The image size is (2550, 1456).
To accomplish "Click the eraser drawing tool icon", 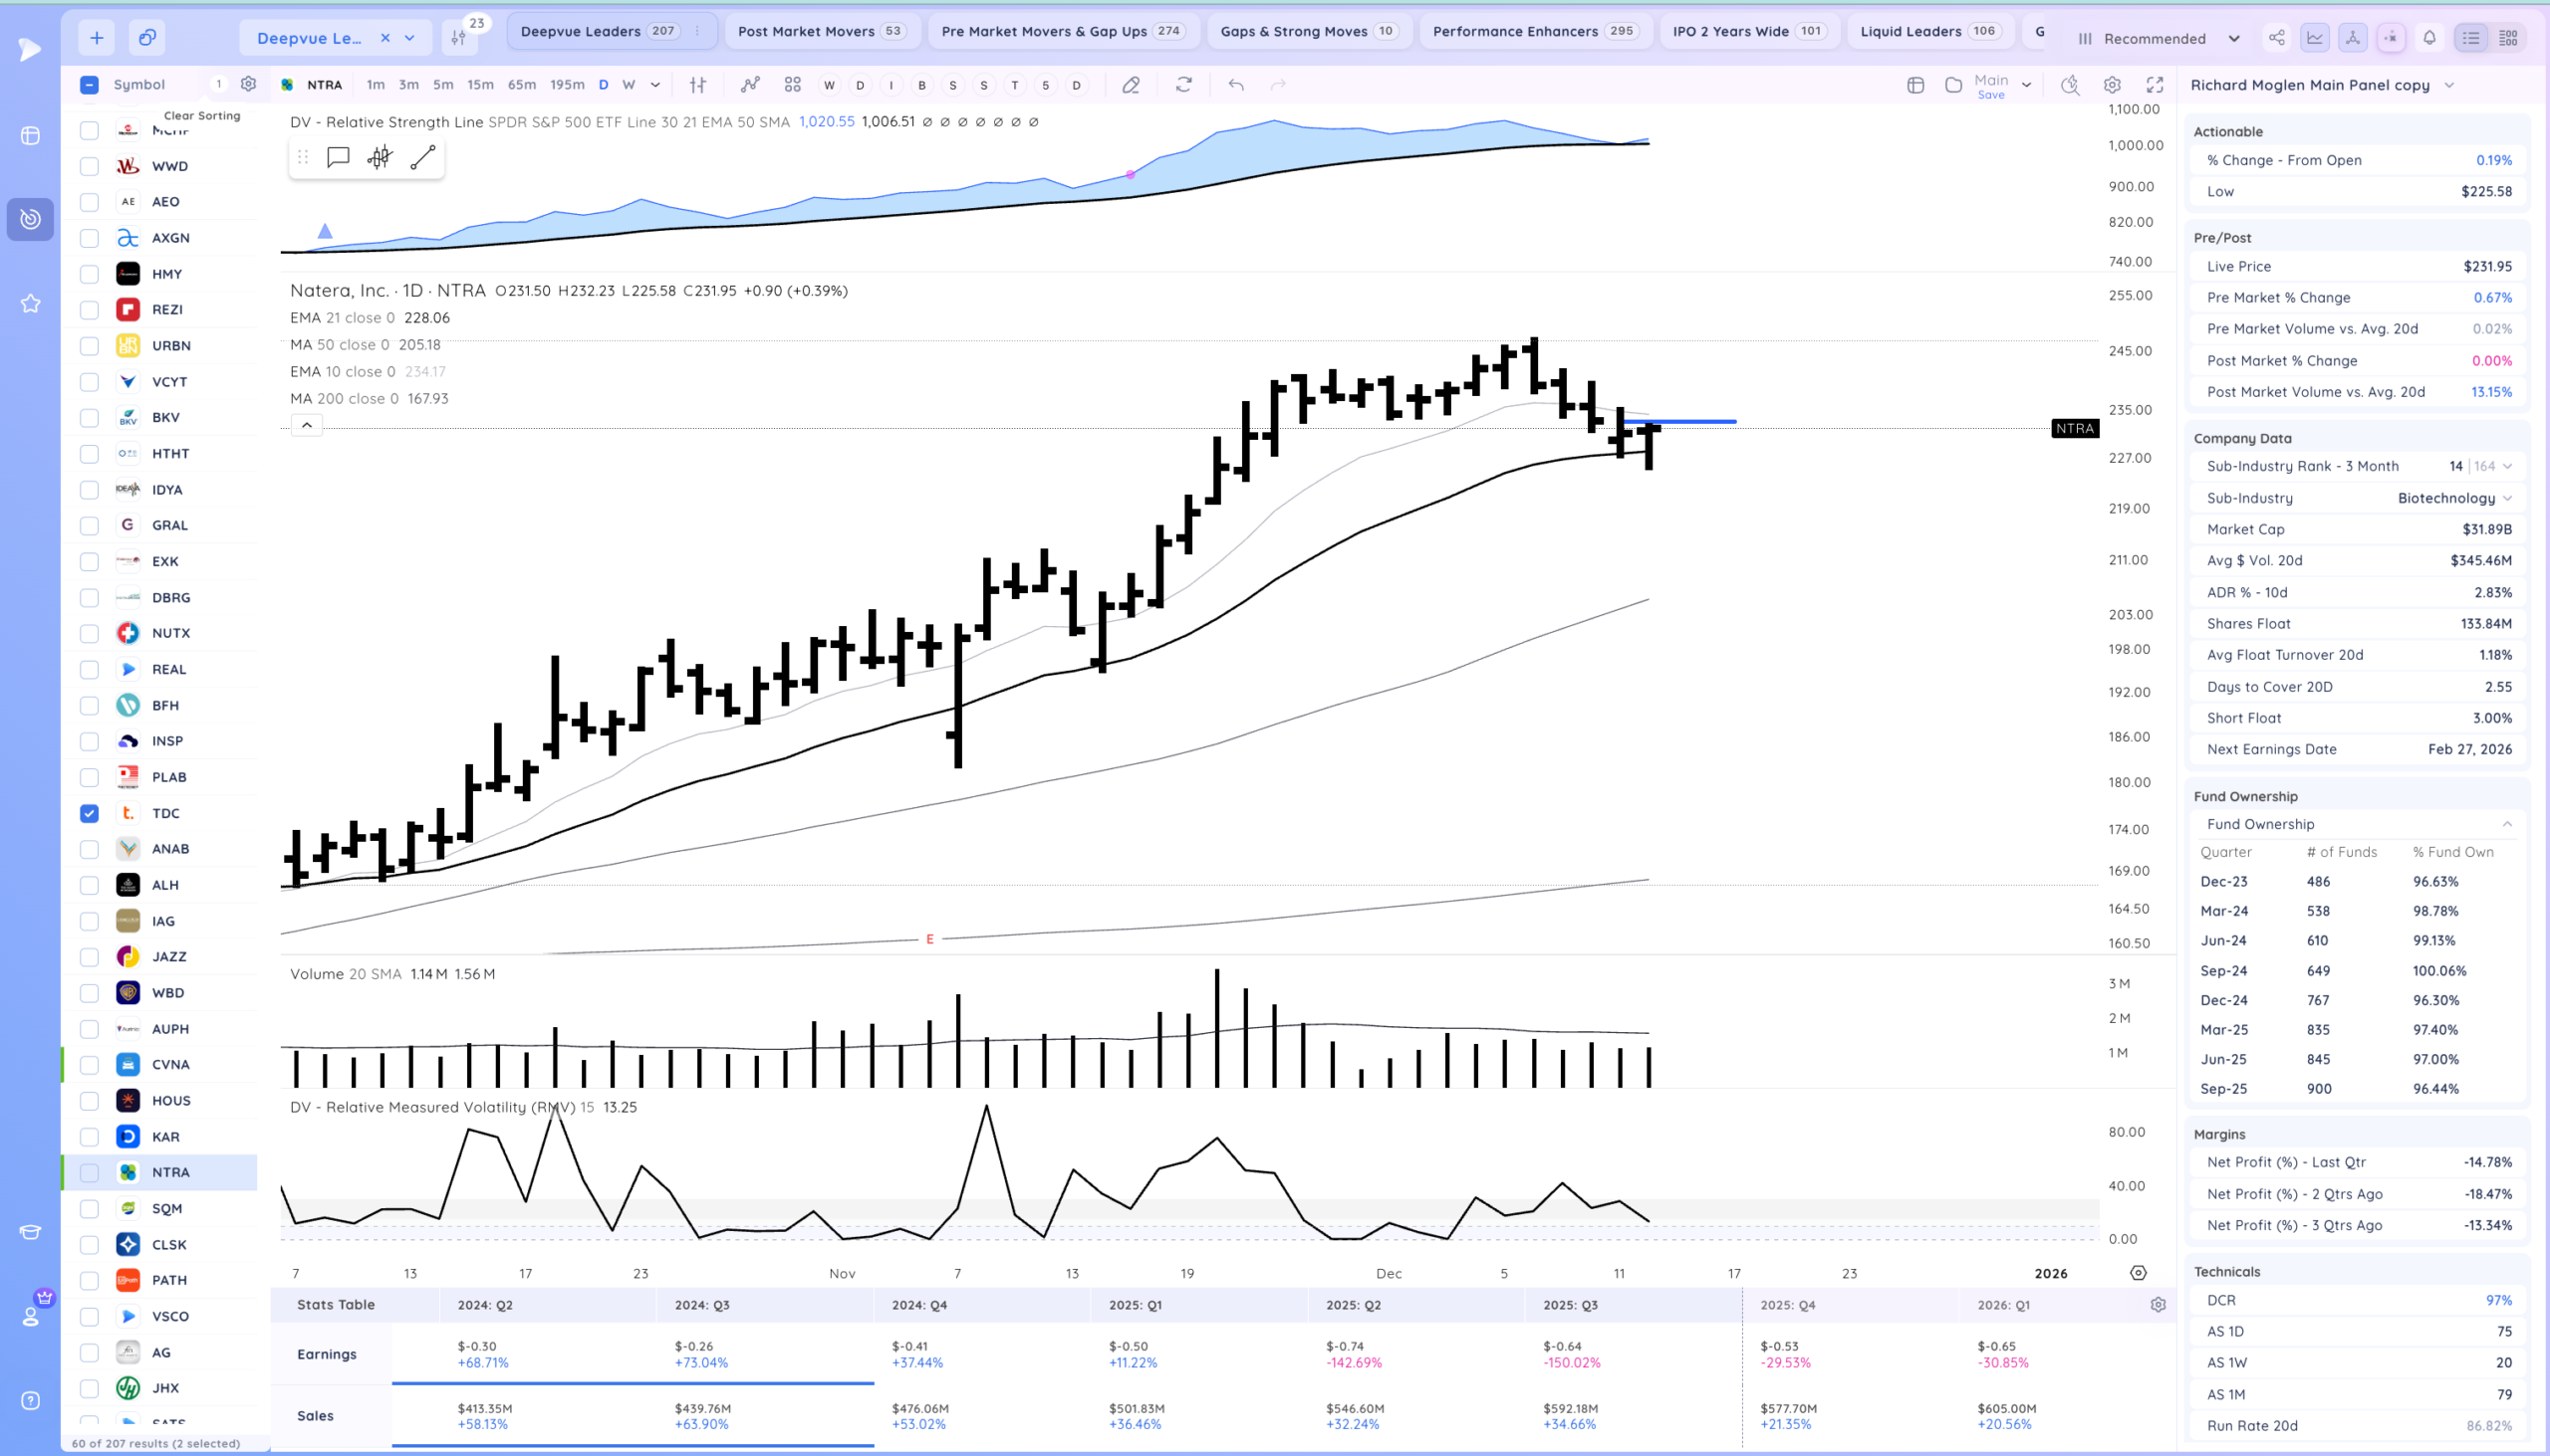I will click(1131, 85).
